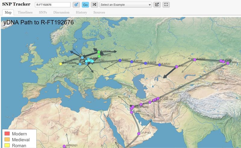This screenshot has height=148, width=241.
Task: Toggle fullscreen view icon
Action: (x=166, y=5)
